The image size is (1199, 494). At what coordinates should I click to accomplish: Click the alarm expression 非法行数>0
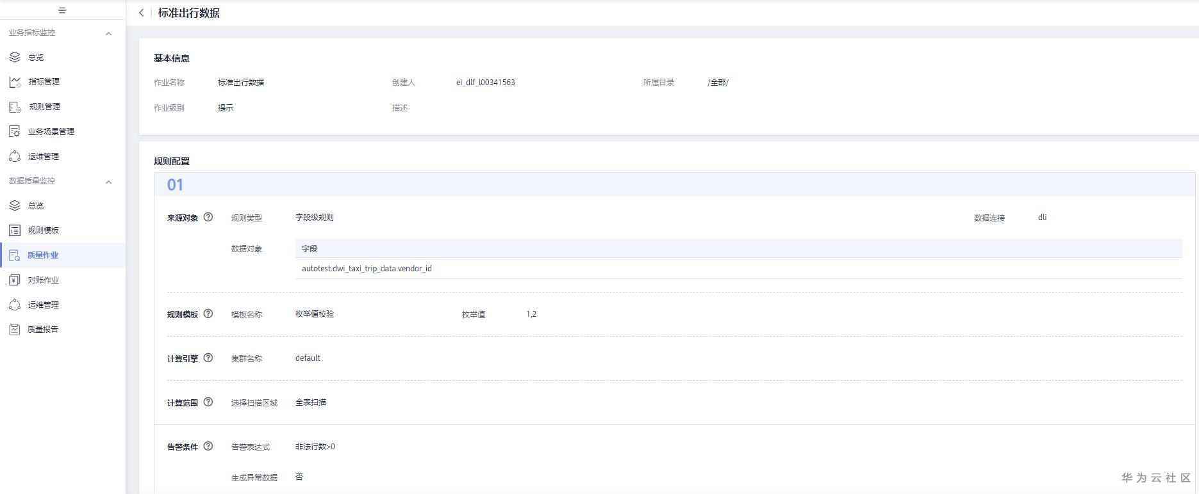pyautogui.click(x=315, y=447)
